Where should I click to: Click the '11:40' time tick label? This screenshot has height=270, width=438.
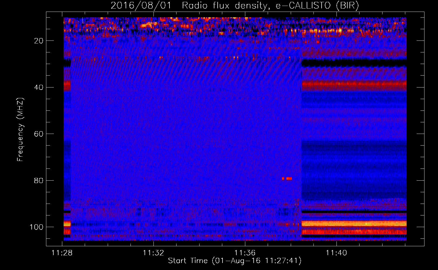click(x=336, y=253)
